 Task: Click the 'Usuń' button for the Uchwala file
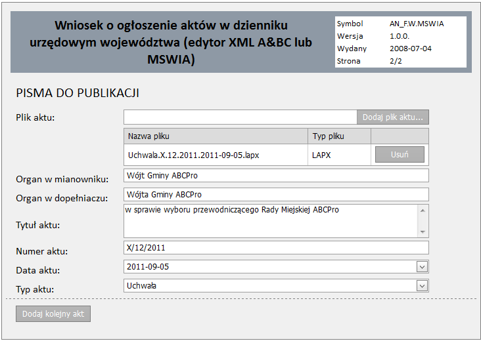tap(400, 155)
